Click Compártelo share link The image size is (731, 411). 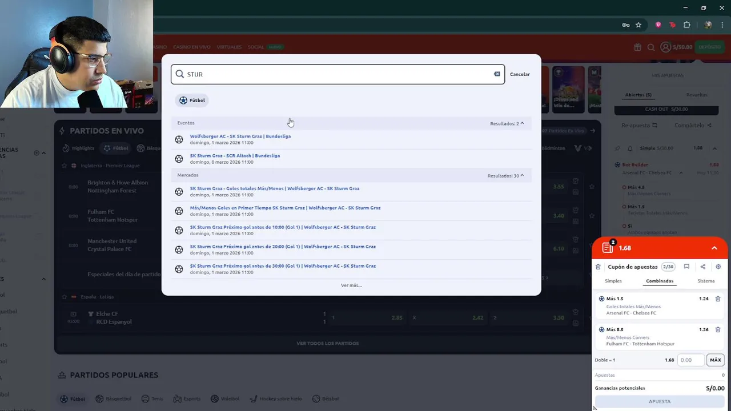pyautogui.click(x=693, y=126)
